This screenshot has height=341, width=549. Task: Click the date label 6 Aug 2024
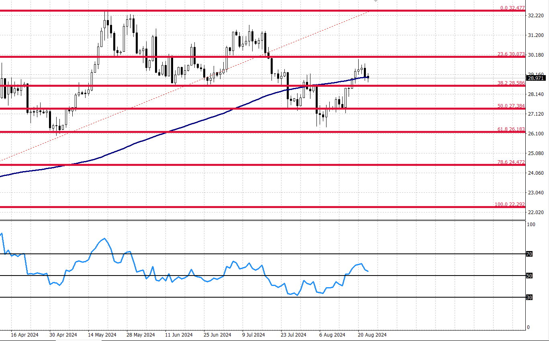click(x=332, y=335)
